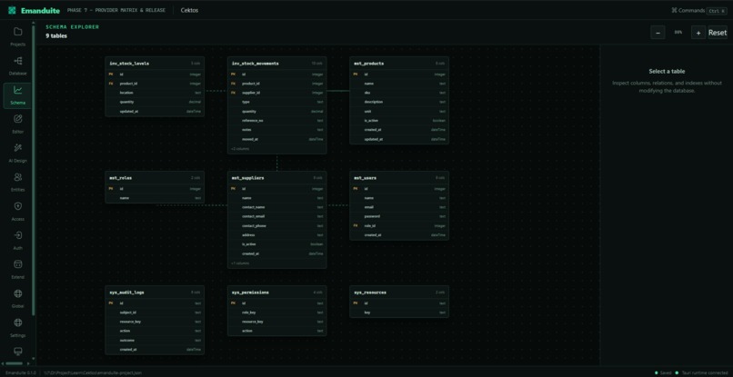Click the Saved status indicator
The height and width of the screenshot is (377, 733).
[663, 372]
